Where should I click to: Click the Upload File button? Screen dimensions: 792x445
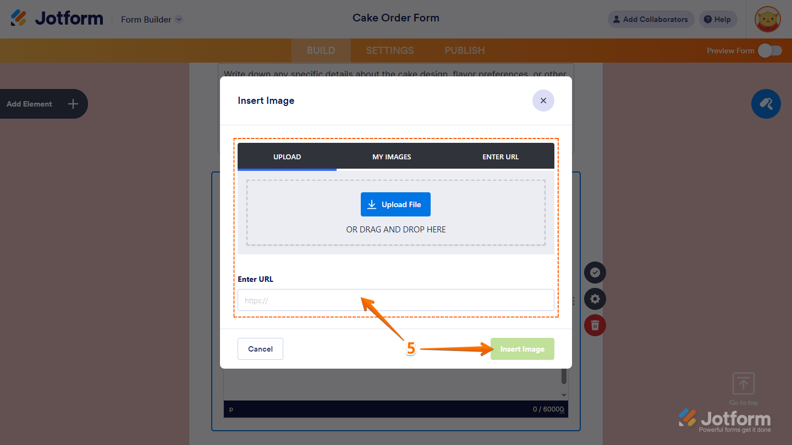[395, 204]
